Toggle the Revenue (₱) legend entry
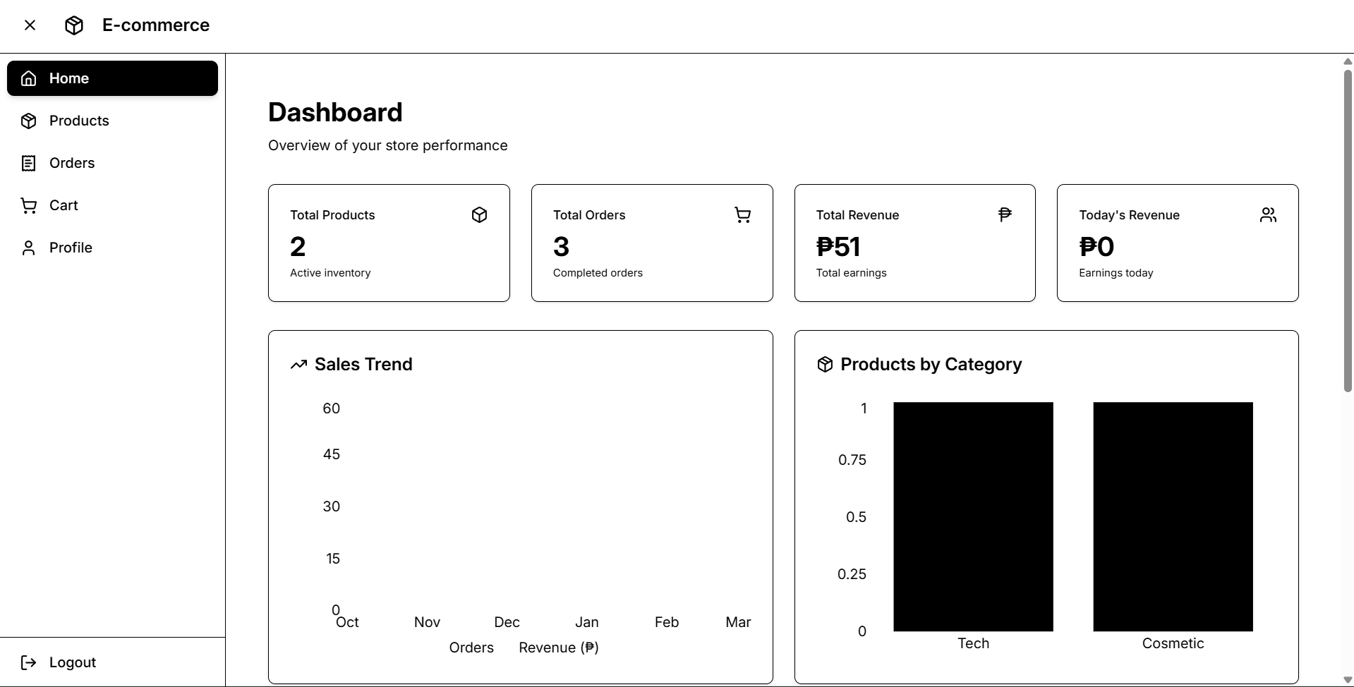 click(x=558, y=648)
